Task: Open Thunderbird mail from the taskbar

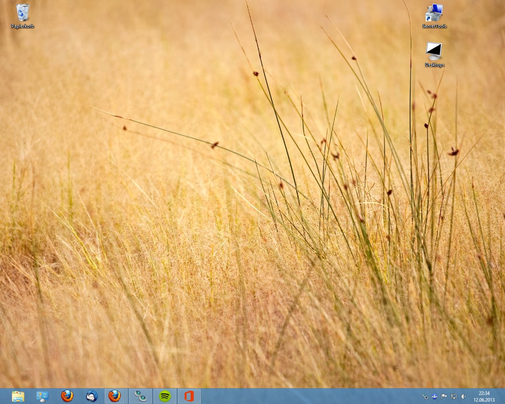Action: coord(92,396)
